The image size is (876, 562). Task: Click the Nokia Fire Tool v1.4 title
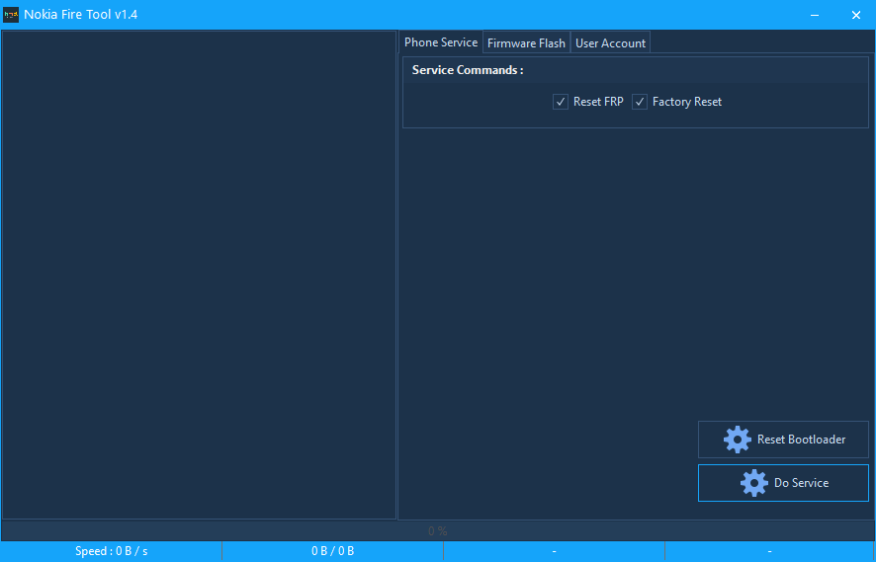point(80,15)
